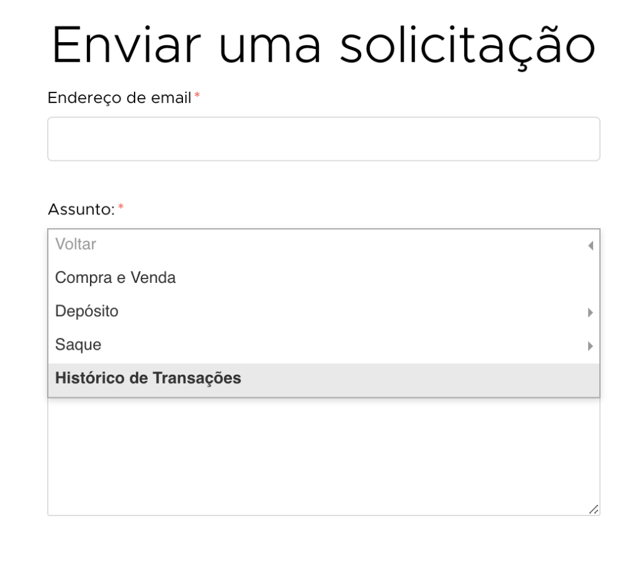The height and width of the screenshot is (562, 644).
Task: Expand the Depósito submenu arrow
Action: [590, 312]
